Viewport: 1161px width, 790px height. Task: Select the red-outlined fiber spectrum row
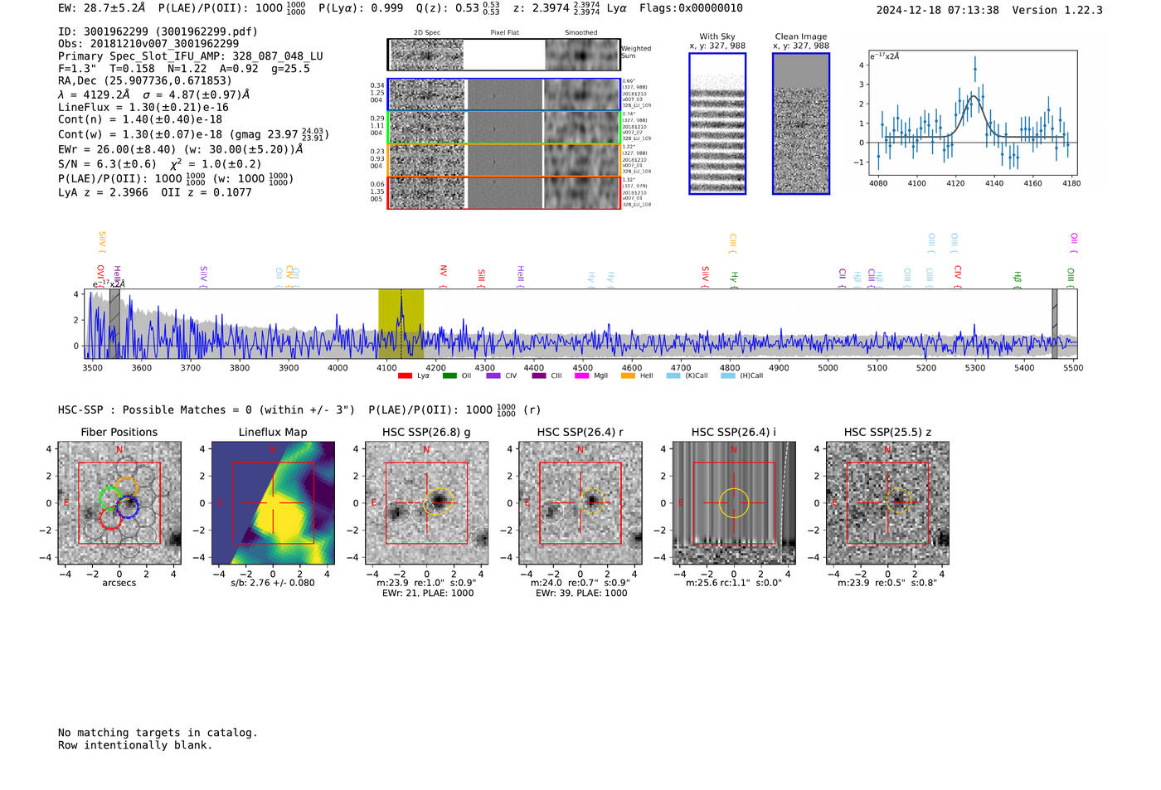coord(503,192)
